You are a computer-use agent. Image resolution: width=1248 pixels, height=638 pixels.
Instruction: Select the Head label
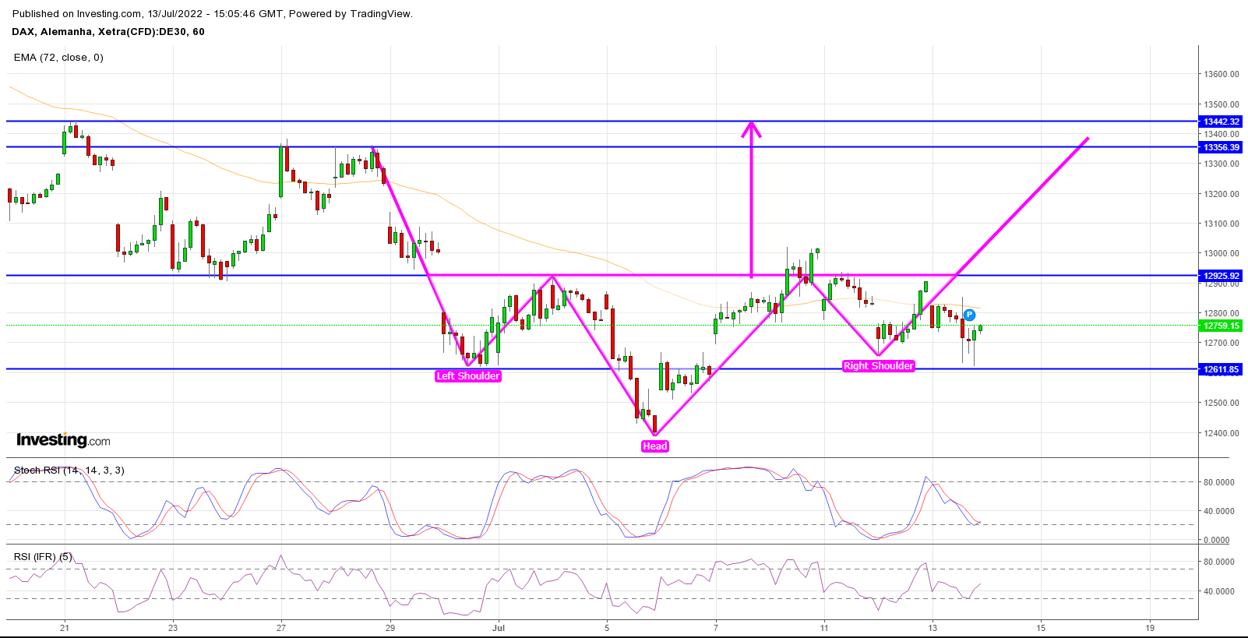click(655, 446)
